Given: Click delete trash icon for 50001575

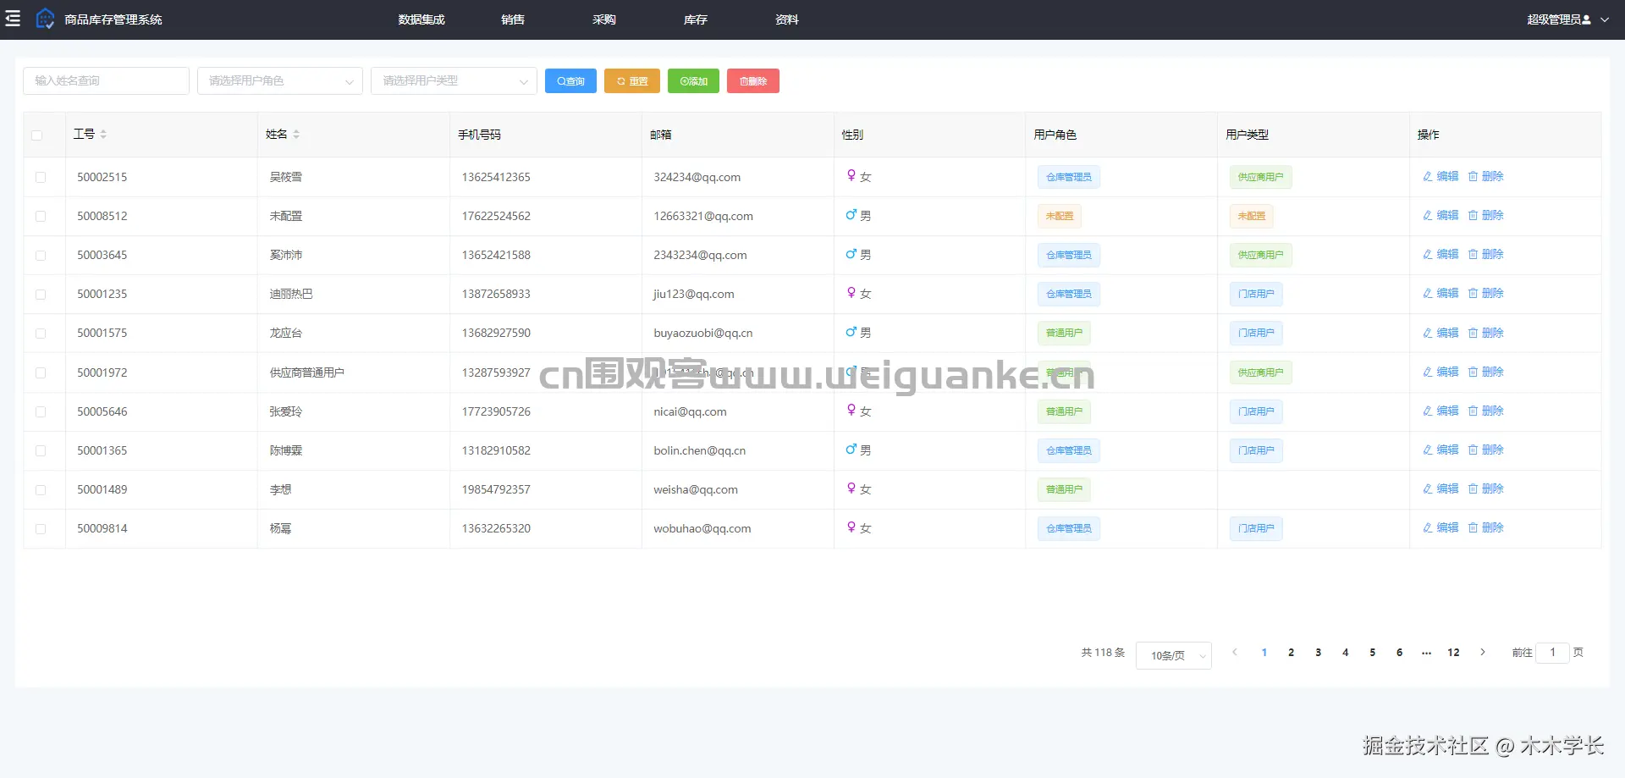Looking at the screenshot, I should coord(1473,333).
